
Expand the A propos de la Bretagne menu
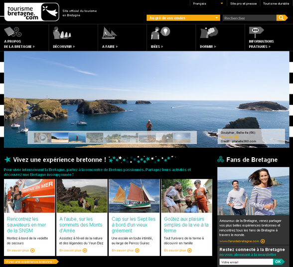(19, 44)
